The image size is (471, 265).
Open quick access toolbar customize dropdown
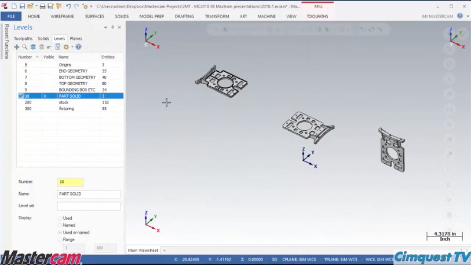(91, 6)
